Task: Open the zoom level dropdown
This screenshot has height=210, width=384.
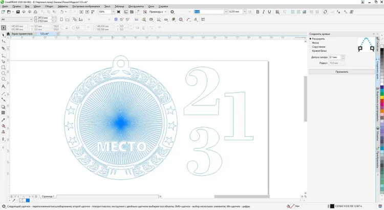Action: click(113, 12)
